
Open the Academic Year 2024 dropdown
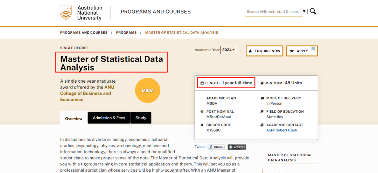pyautogui.click(x=228, y=50)
